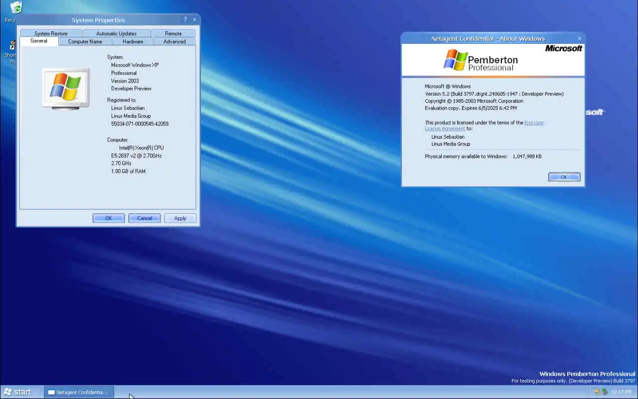Click OK in the About Windows dialog
This screenshot has width=638, height=399.
coord(564,177)
